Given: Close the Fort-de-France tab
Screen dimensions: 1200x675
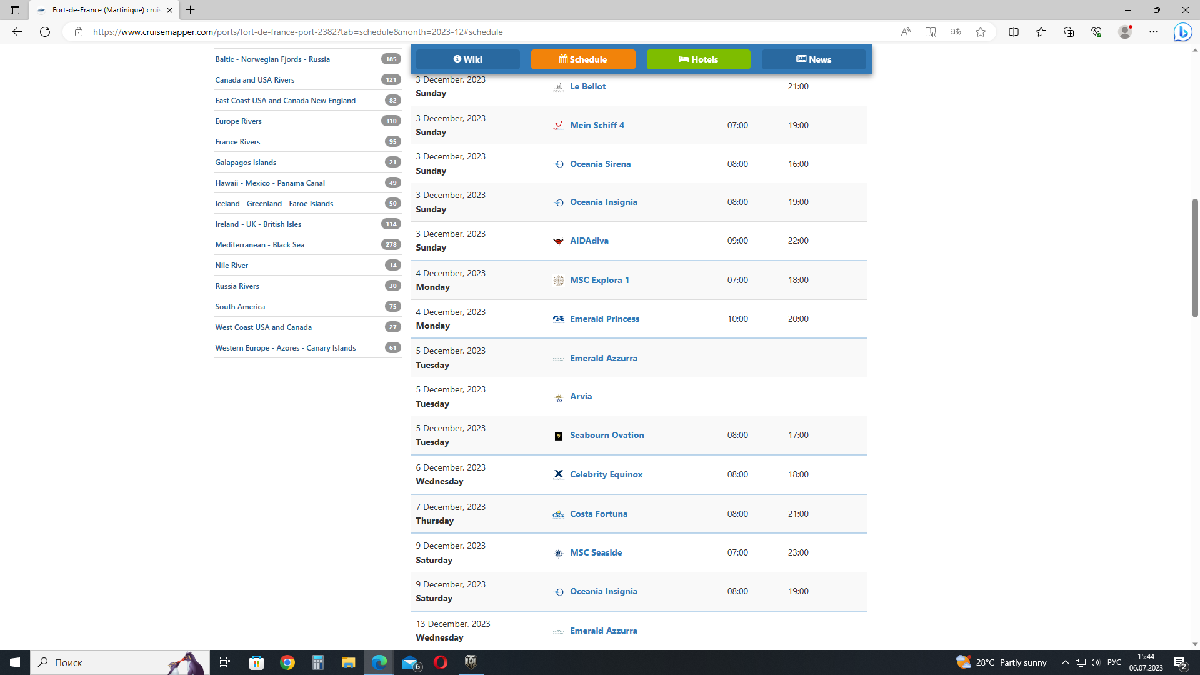Looking at the screenshot, I should [x=169, y=10].
